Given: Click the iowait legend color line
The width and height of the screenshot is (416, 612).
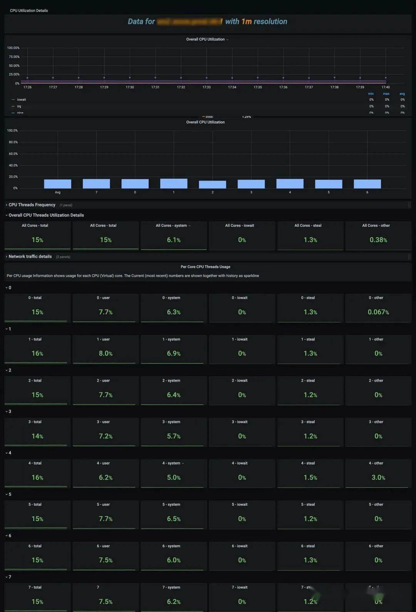Looking at the screenshot, I should (x=13, y=100).
